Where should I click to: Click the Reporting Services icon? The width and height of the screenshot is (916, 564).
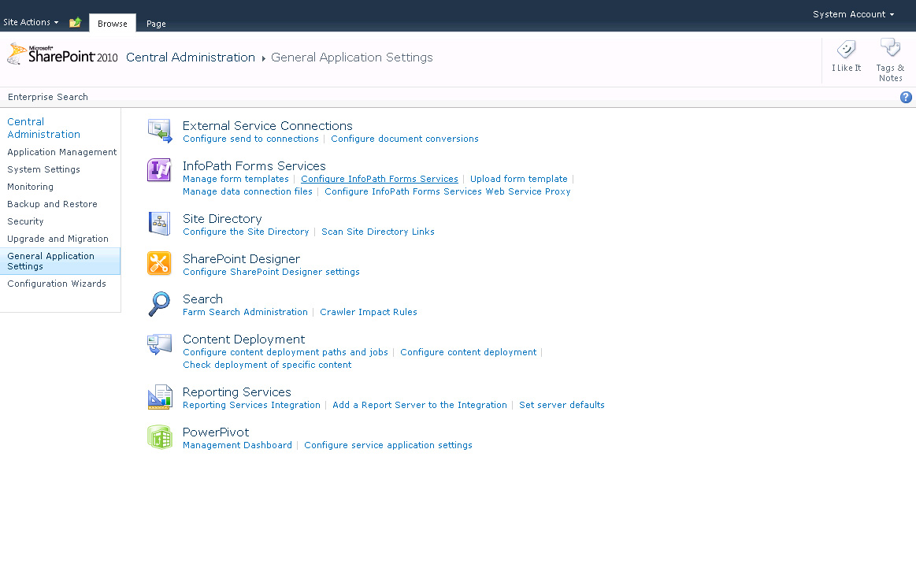point(159,397)
